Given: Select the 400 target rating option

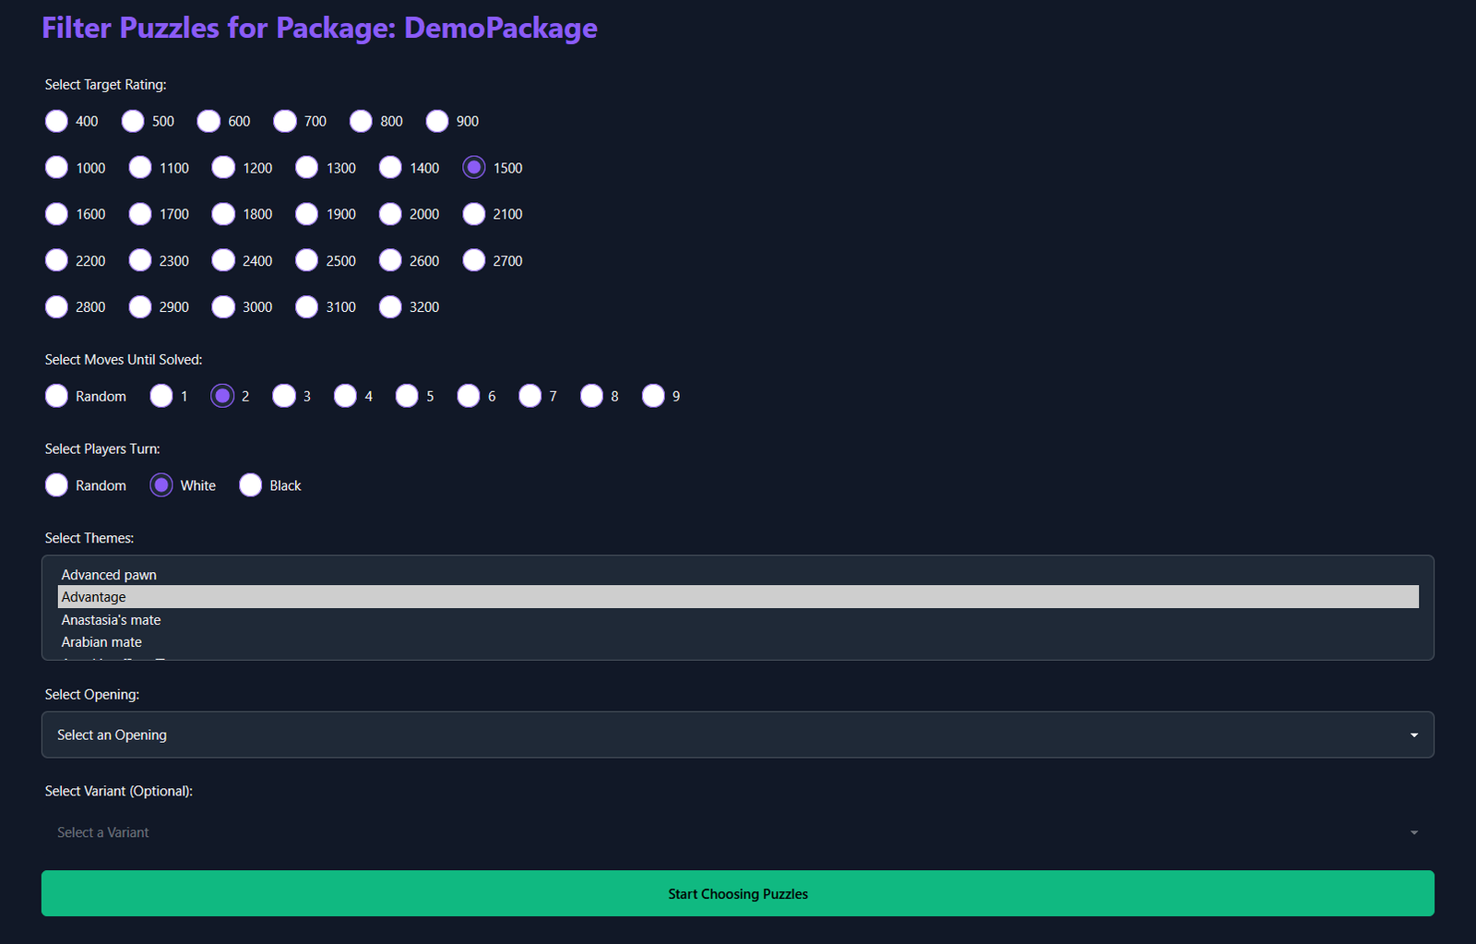Looking at the screenshot, I should [57, 121].
